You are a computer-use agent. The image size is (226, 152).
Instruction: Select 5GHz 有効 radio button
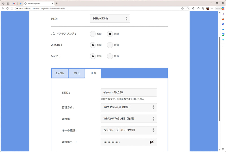93,56
